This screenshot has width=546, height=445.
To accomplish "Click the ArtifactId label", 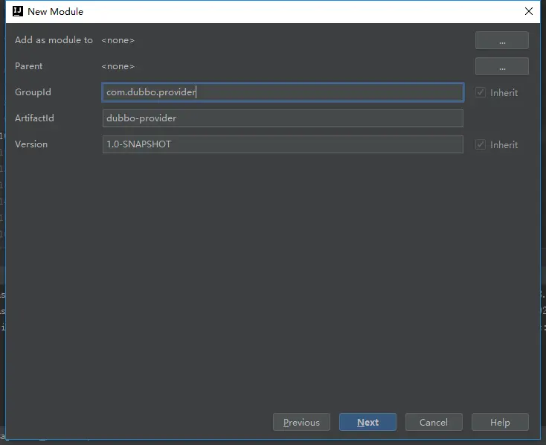I will (34, 118).
